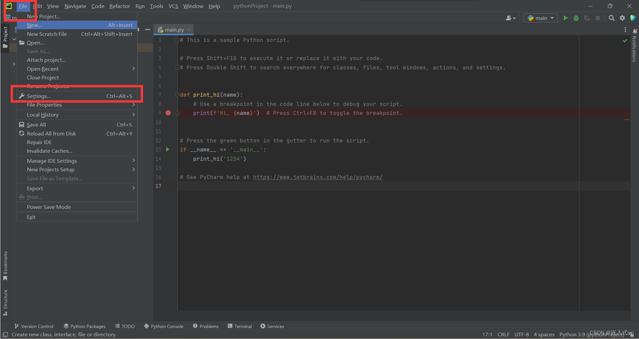Click the Python 3.9 interpreter selector
This screenshot has height=339, width=639.
click(x=592, y=334)
